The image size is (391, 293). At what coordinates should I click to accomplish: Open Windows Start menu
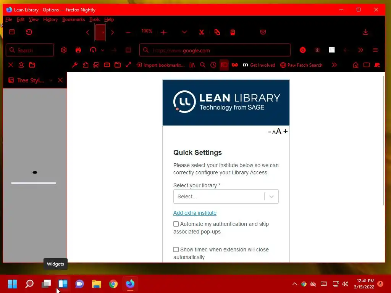tap(12, 284)
